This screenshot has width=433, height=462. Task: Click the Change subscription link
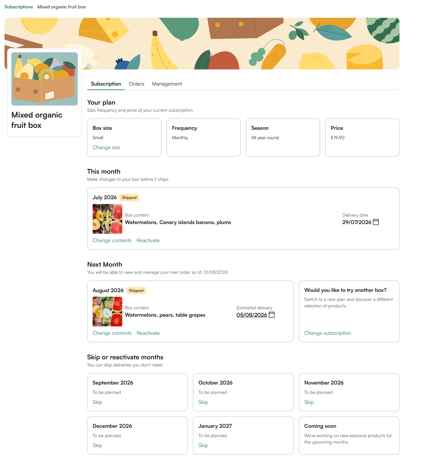click(327, 333)
